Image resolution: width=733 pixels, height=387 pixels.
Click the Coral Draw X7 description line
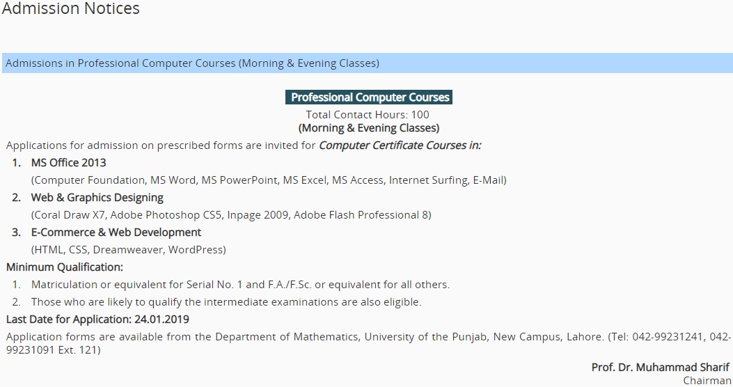(231, 215)
